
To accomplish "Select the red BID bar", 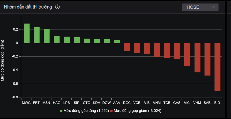I will tap(217, 67).
